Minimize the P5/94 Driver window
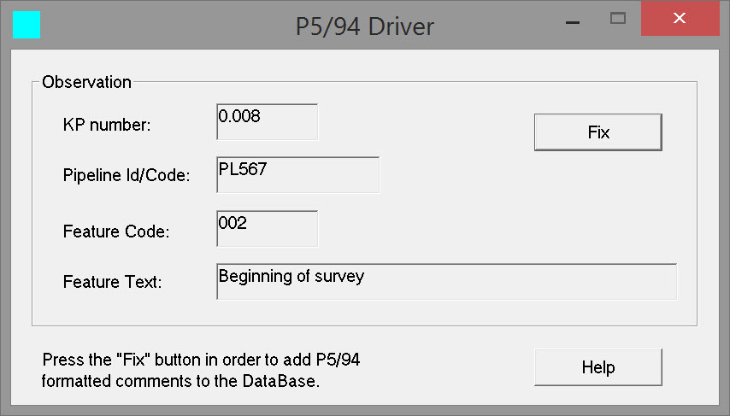Viewport: 730px width, 416px height. (571, 18)
